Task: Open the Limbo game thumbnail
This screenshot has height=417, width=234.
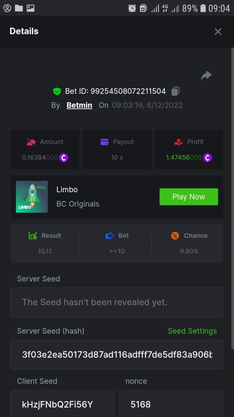Action: coord(32,197)
